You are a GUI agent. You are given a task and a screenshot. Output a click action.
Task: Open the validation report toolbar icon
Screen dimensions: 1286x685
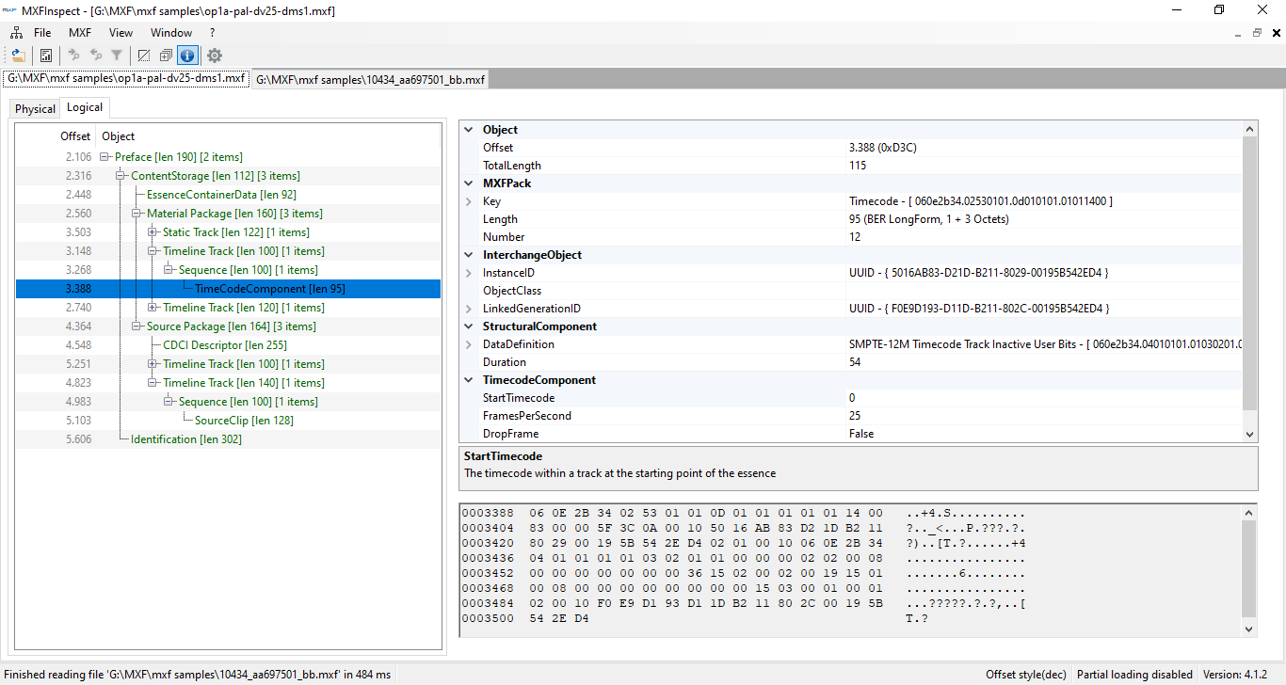[45, 56]
